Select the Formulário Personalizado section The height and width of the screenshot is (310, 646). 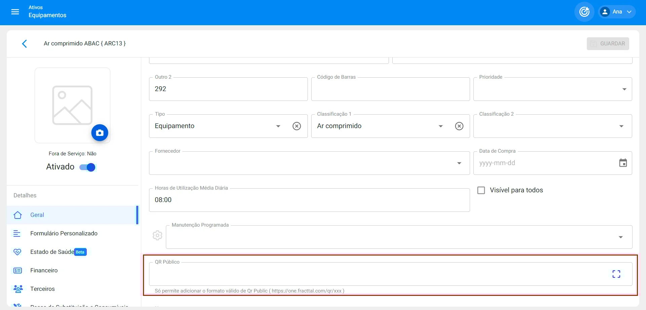click(64, 233)
